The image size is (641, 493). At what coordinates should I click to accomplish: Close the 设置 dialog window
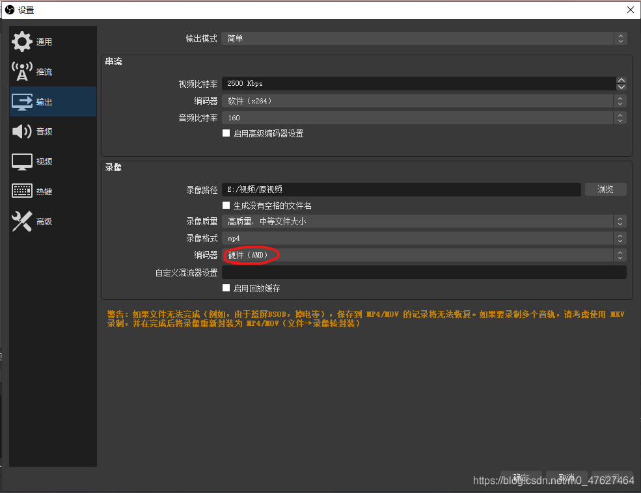631,10
